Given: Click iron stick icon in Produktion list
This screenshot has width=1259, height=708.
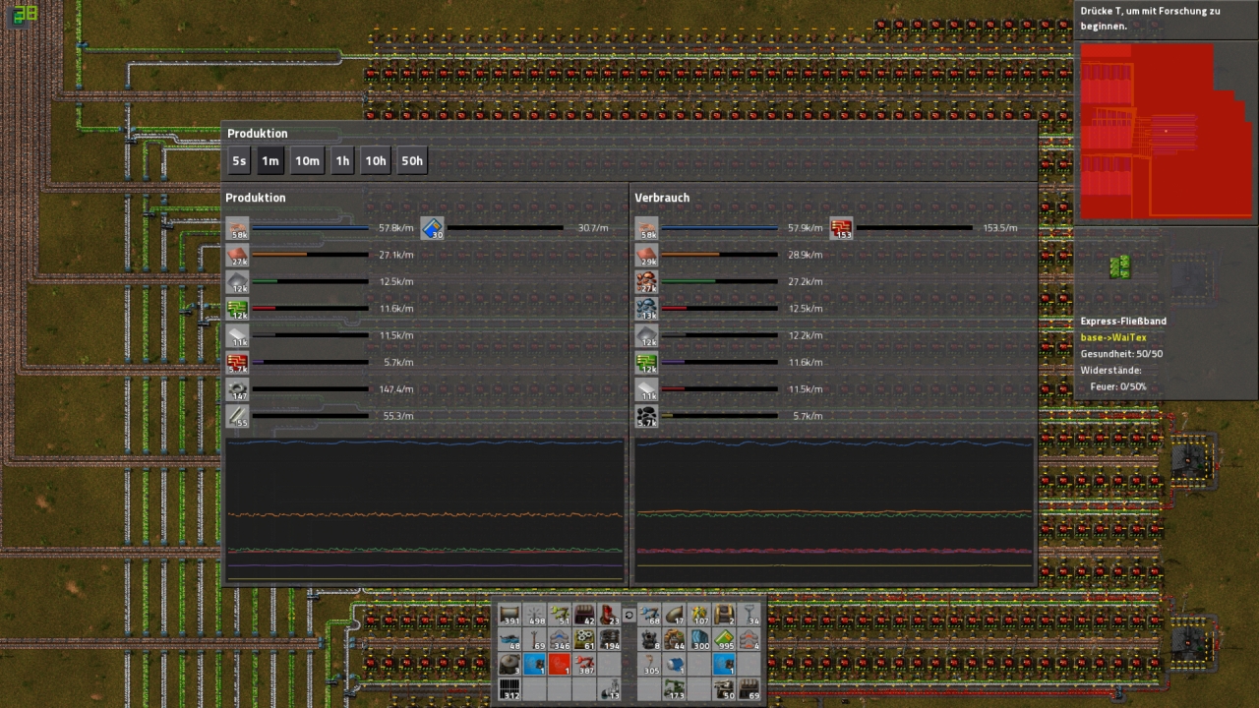Looking at the screenshot, I should [237, 416].
